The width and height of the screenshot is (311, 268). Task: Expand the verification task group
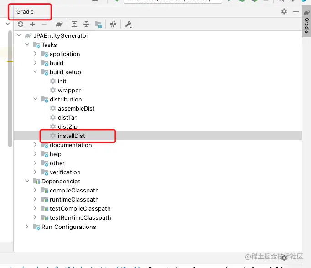click(35, 172)
